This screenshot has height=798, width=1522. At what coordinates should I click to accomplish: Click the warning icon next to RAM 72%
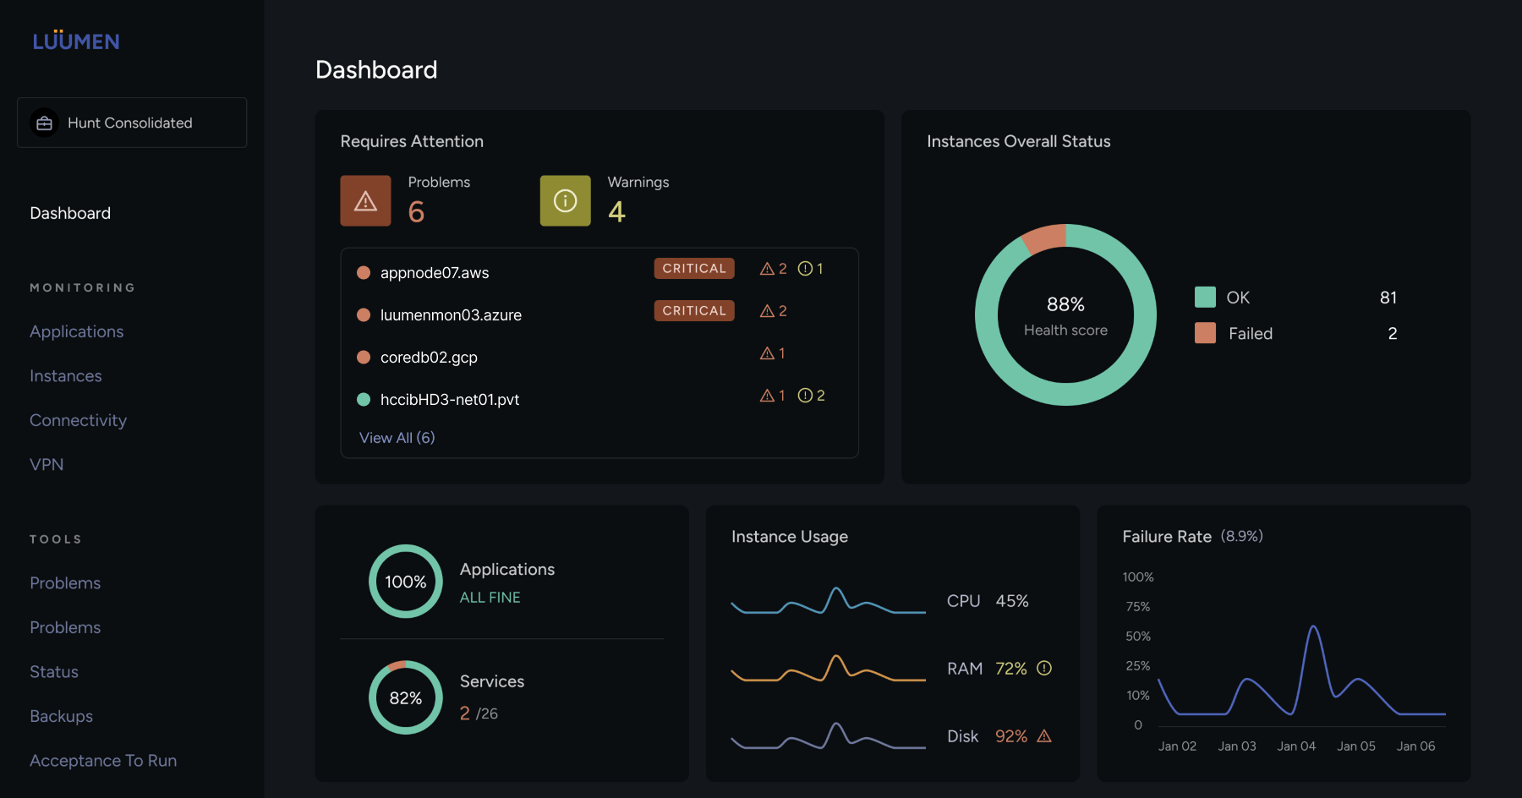1044,669
